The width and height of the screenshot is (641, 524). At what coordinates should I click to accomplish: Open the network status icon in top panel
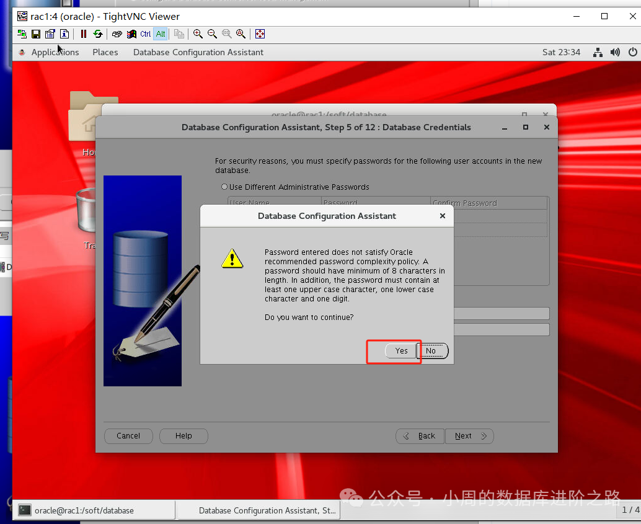point(598,52)
